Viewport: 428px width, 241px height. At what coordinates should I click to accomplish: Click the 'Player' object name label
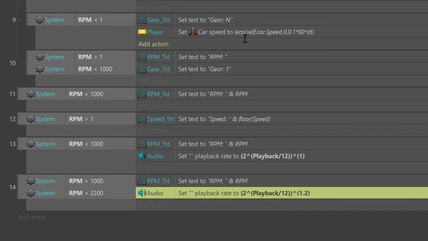pyautogui.click(x=155, y=32)
